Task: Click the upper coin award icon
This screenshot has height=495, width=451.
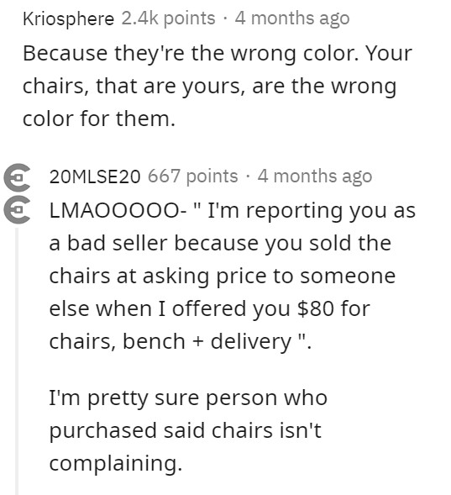Action: coord(18,177)
